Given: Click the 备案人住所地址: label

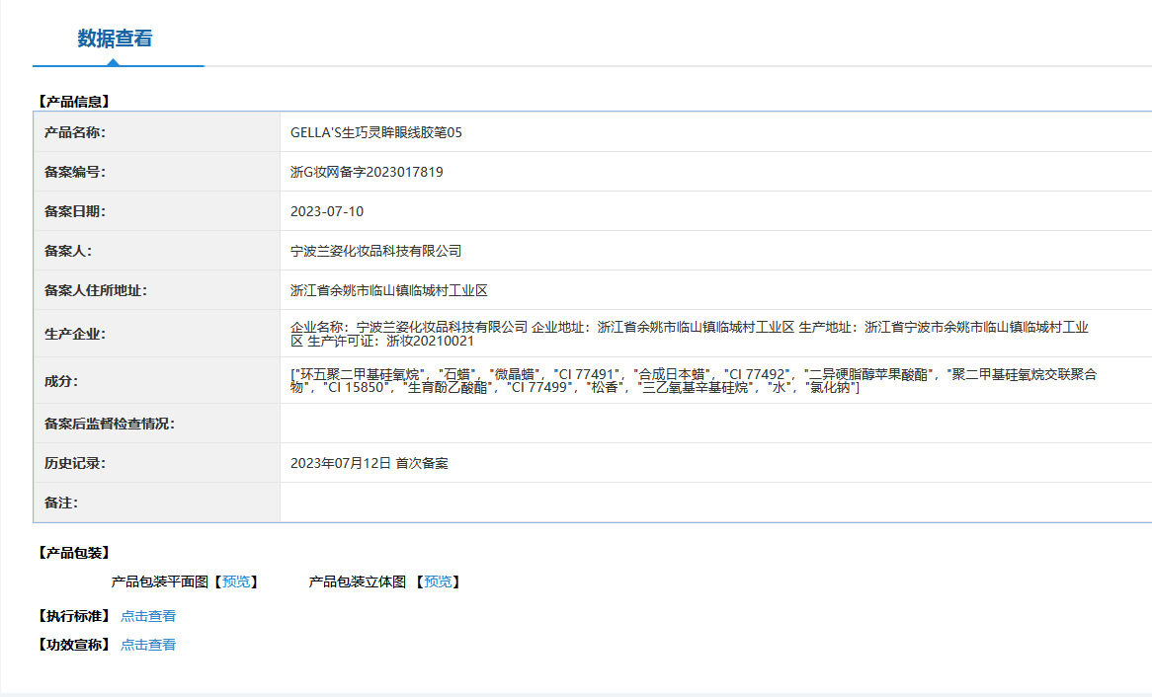Looking at the screenshot, I should [96, 291].
